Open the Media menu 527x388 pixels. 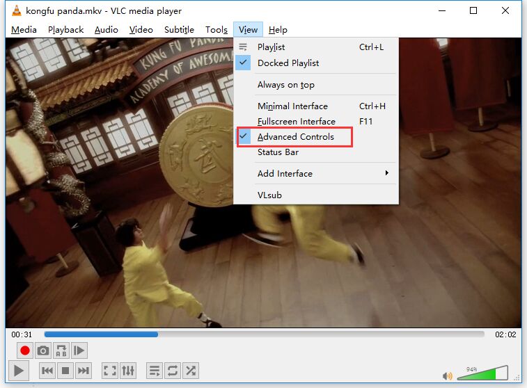[x=24, y=30]
